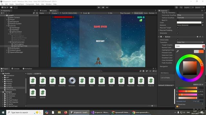Image resolution: width=206 pixels, height=115 pixels.
Task: Toggle the Raycast Target checkbox
Action: 178,28
